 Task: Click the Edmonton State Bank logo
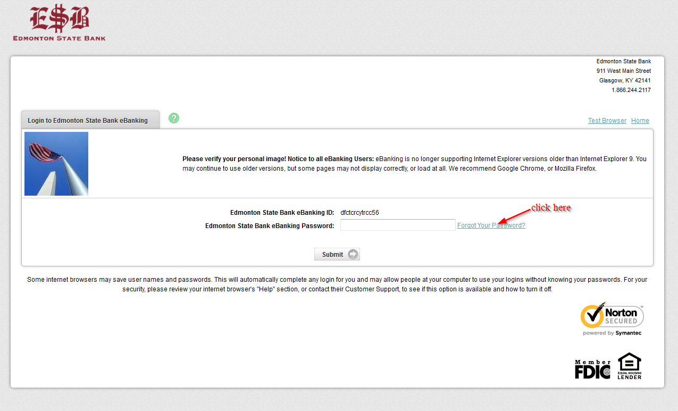pyautogui.click(x=60, y=23)
